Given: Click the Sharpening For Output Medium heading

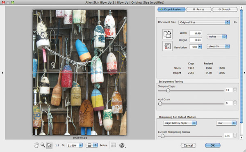Looking at the screenshot, I should pyautogui.click(x=178, y=117).
